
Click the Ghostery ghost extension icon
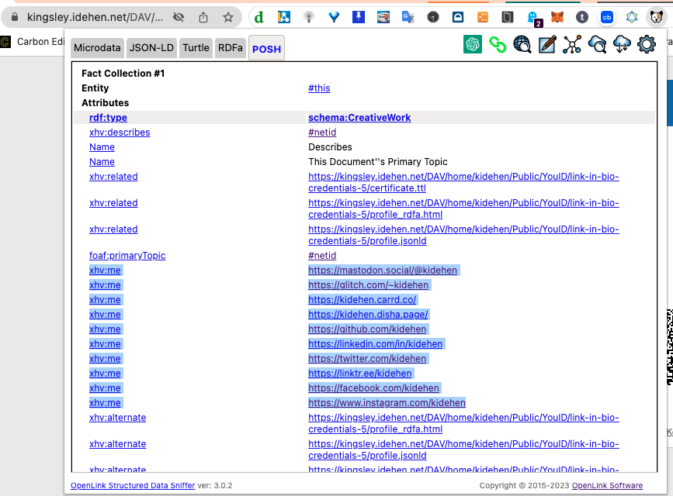coord(533,18)
